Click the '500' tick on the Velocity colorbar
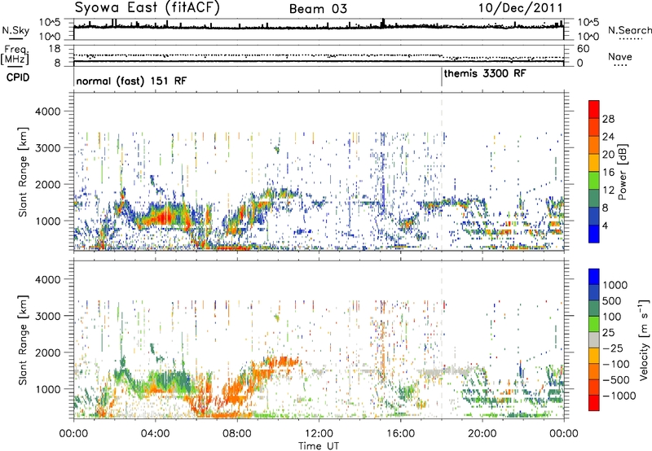The image size is (652, 451). [x=612, y=300]
